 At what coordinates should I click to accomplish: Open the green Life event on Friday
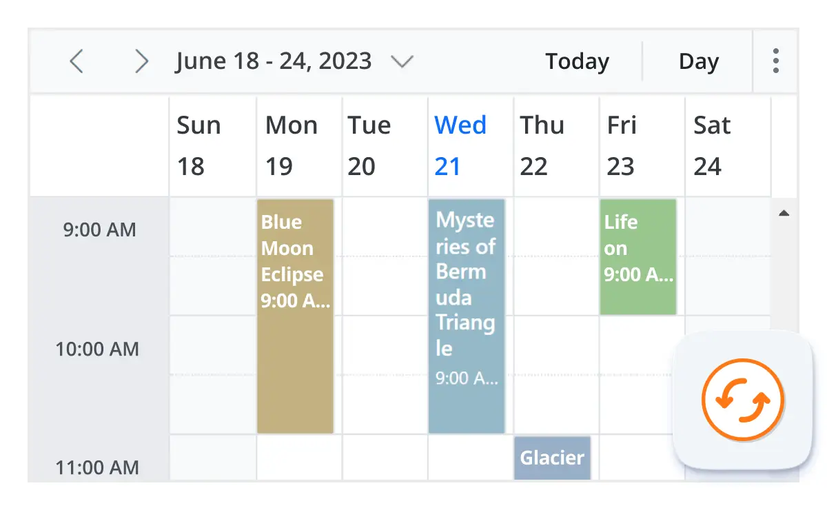pos(638,255)
